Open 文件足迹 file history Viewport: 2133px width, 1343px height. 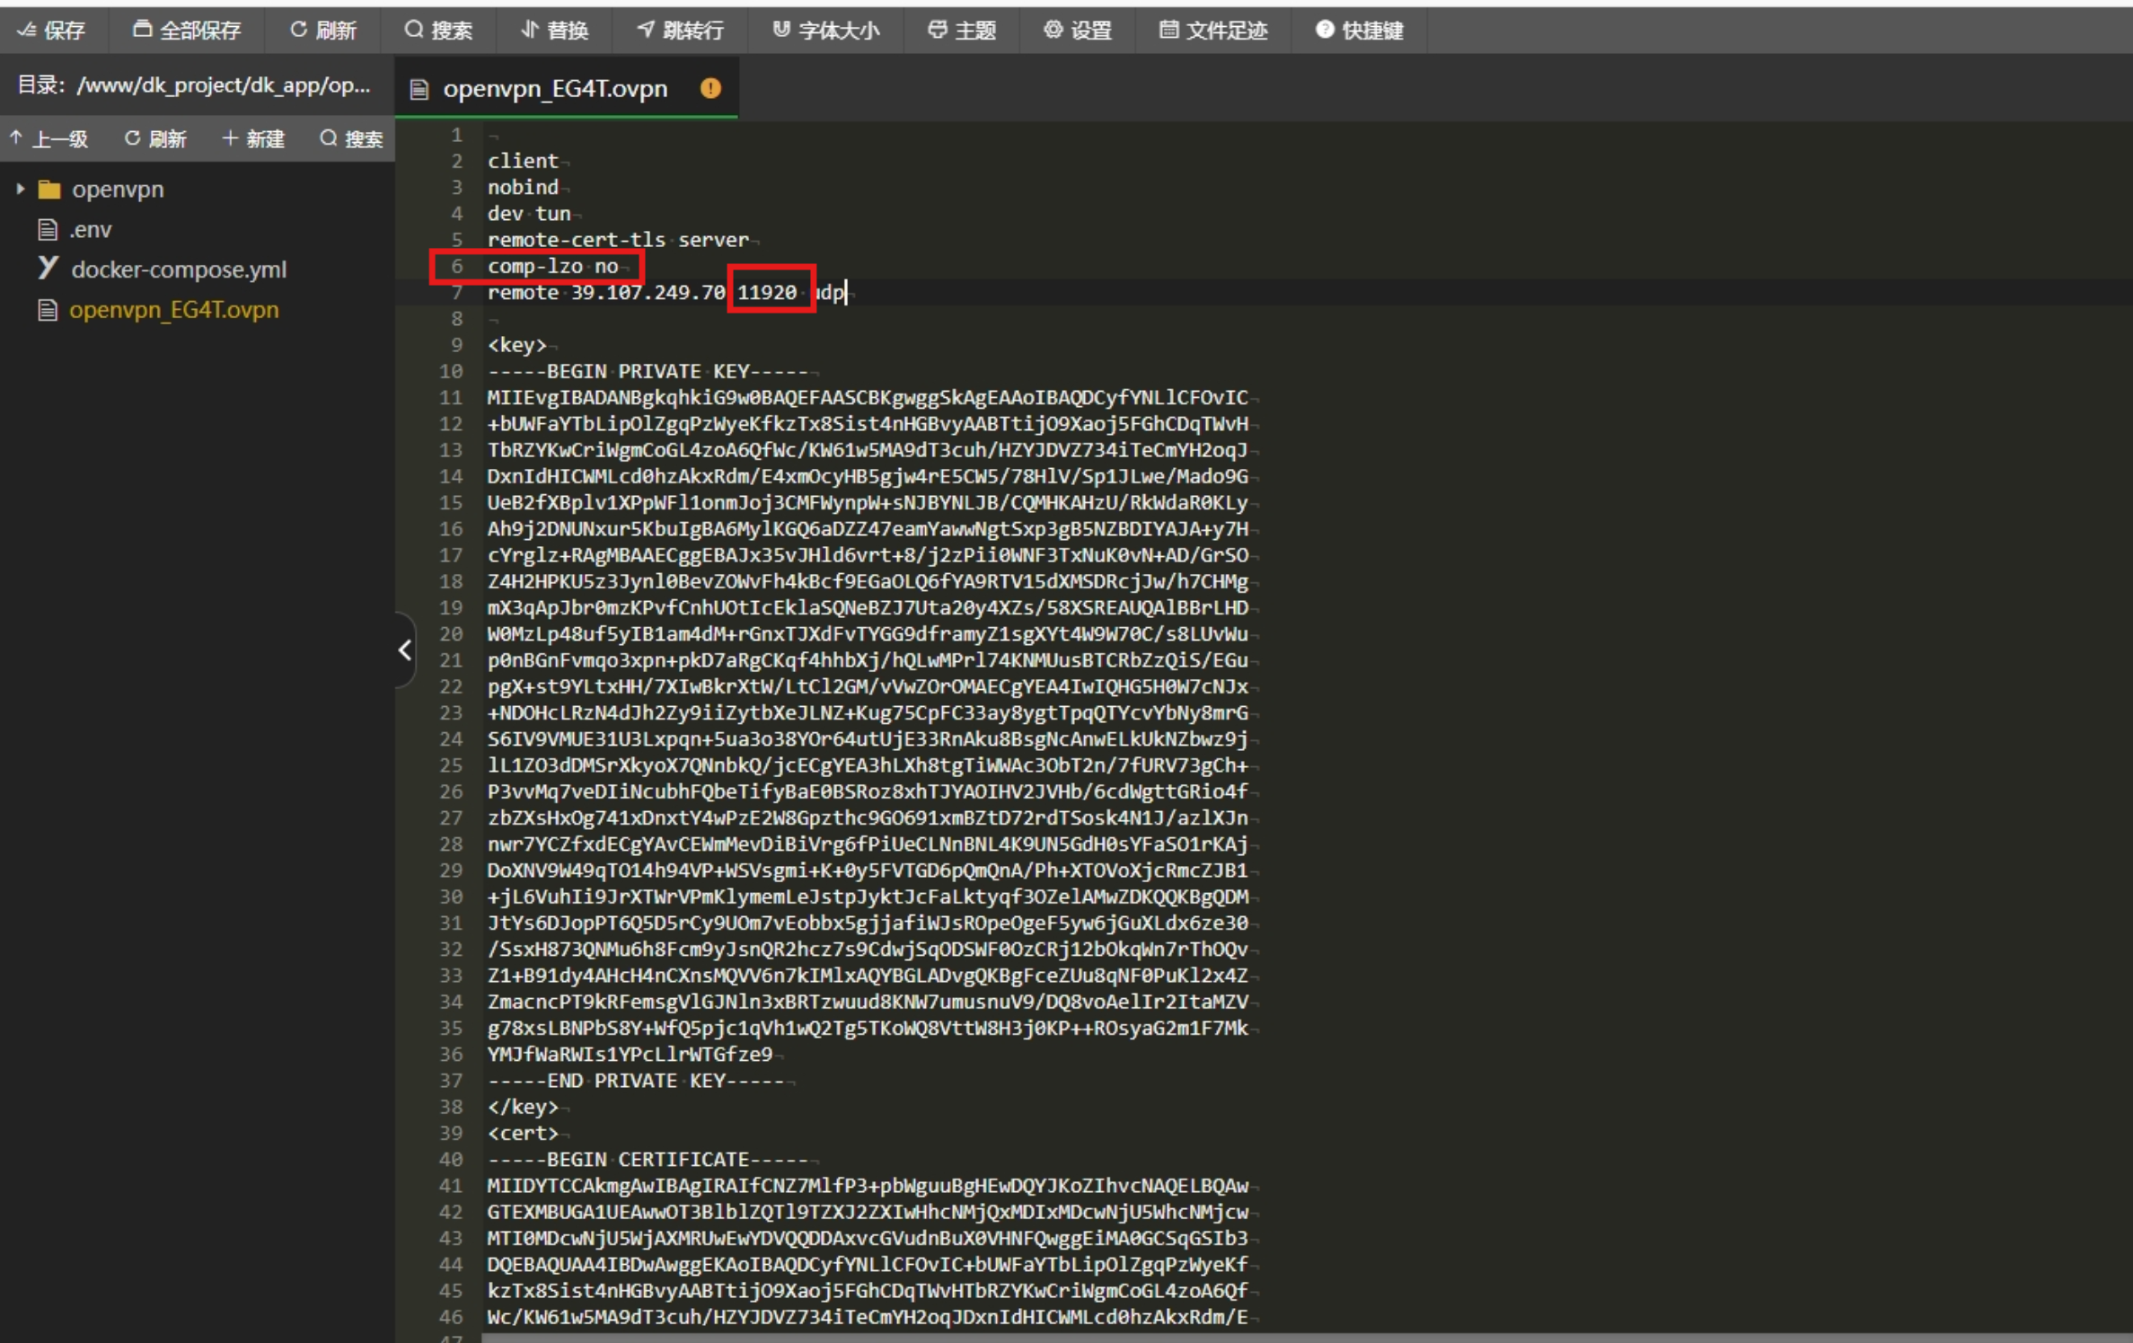click(1213, 31)
